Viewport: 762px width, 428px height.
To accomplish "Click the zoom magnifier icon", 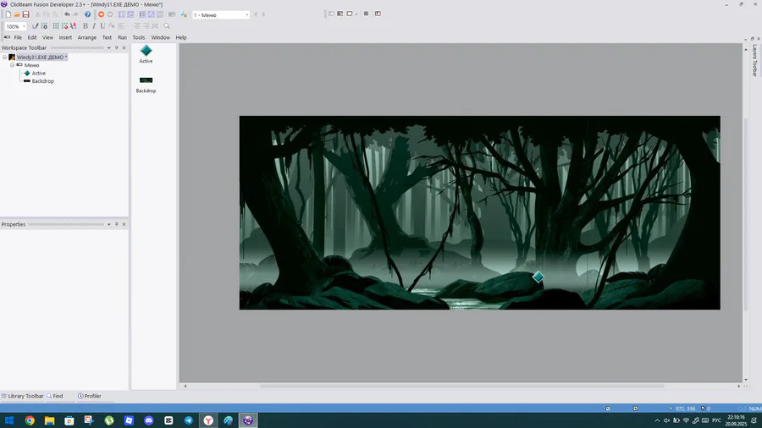I will coord(167,26).
